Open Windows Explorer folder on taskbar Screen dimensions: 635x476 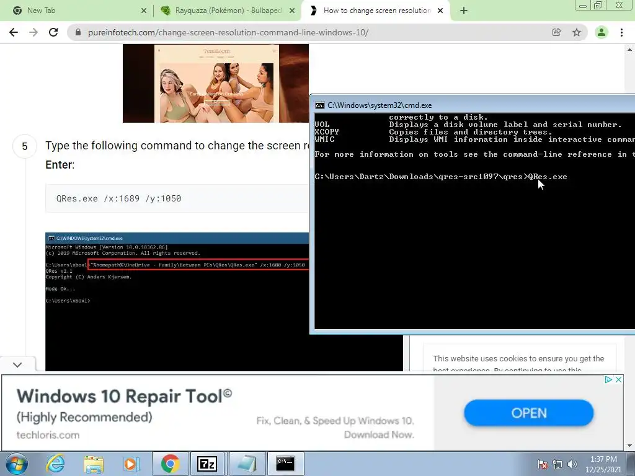click(x=94, y=464)
